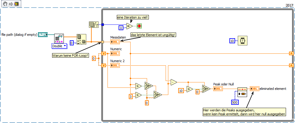
Task: Click the 2017 version label
Action: pos(290,5)
